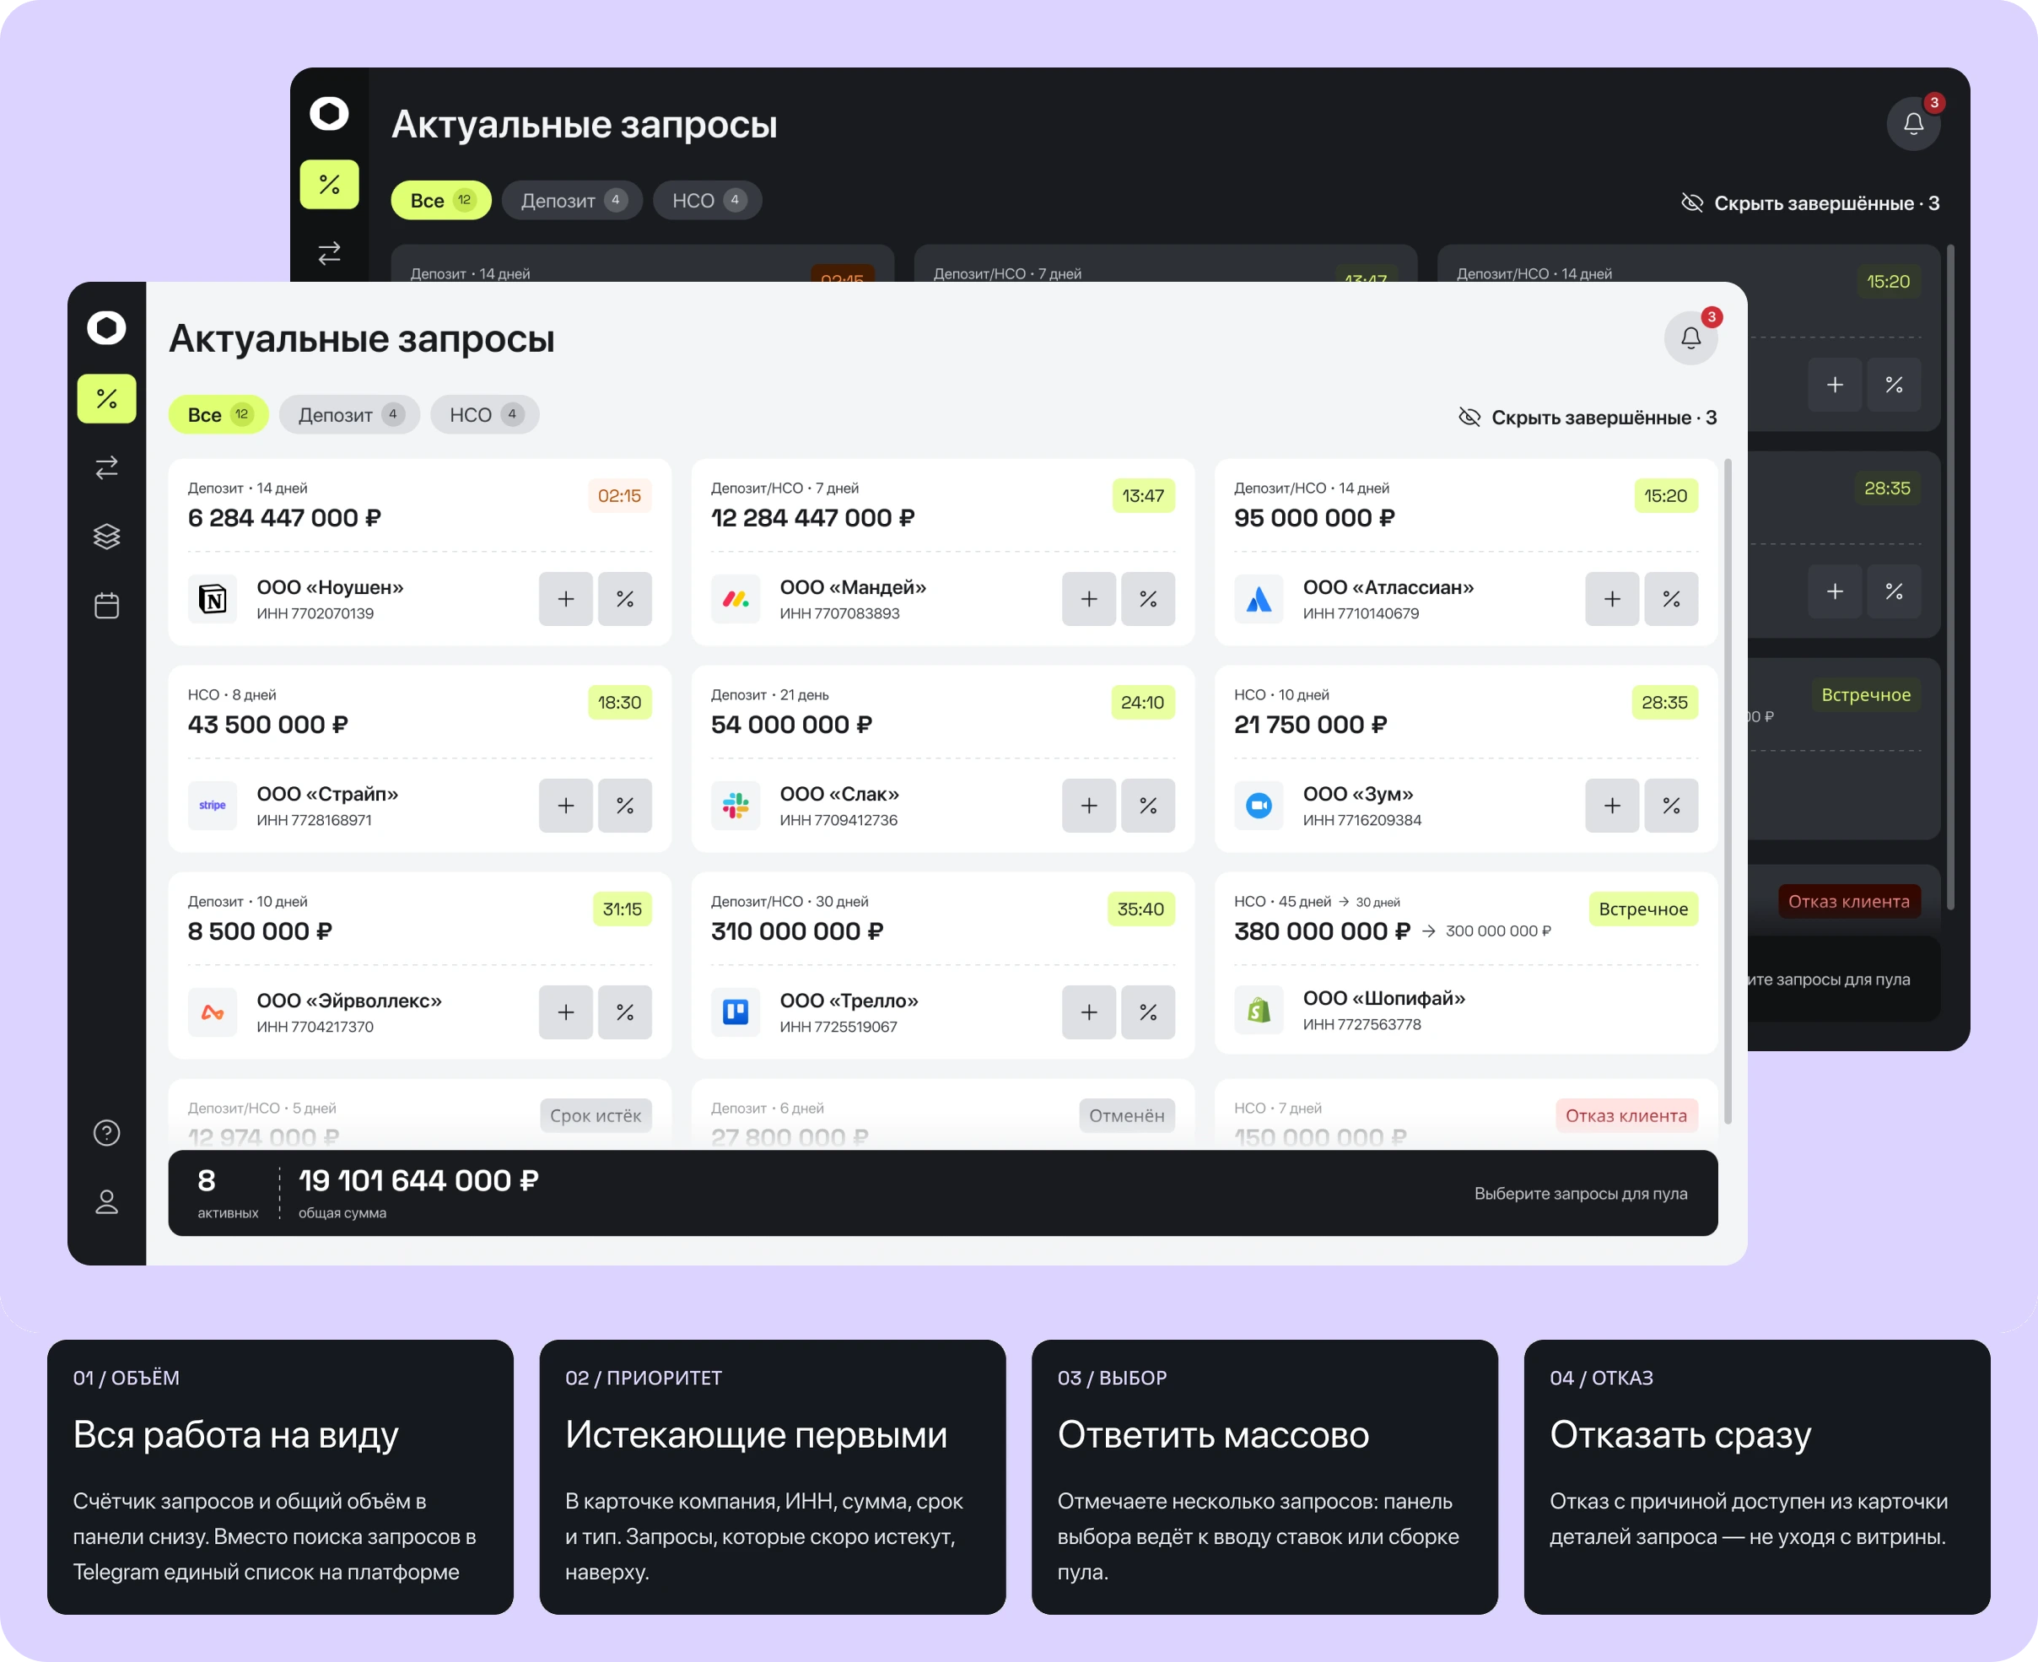Click the Выберите запросы для пула text
The width and height of the screenshot is (2038, 1662).
click(1581, 1193)
